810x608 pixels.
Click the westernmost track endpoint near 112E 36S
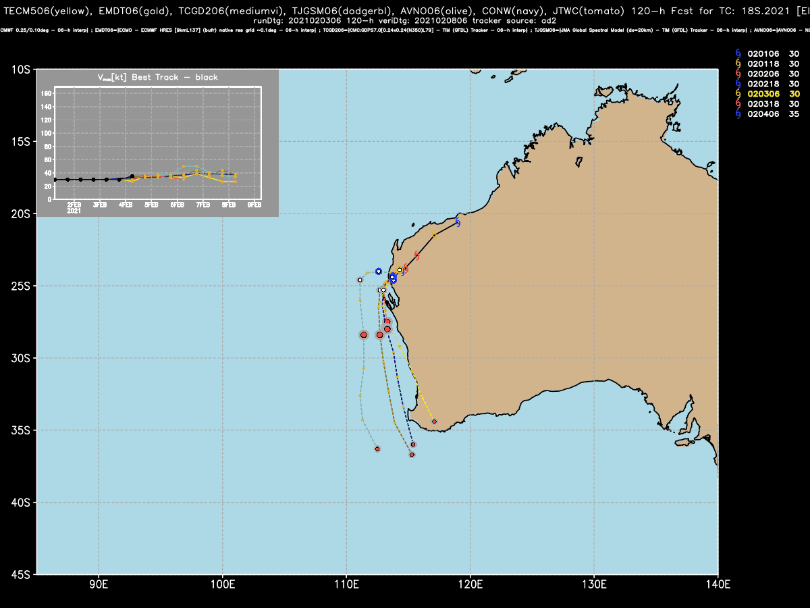pos(377,449)
